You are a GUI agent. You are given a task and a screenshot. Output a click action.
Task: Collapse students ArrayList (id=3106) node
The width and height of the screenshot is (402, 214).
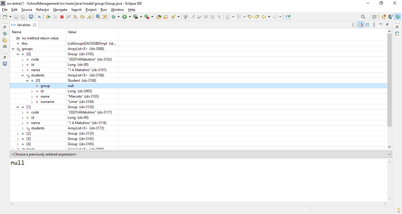pos(23,75)
